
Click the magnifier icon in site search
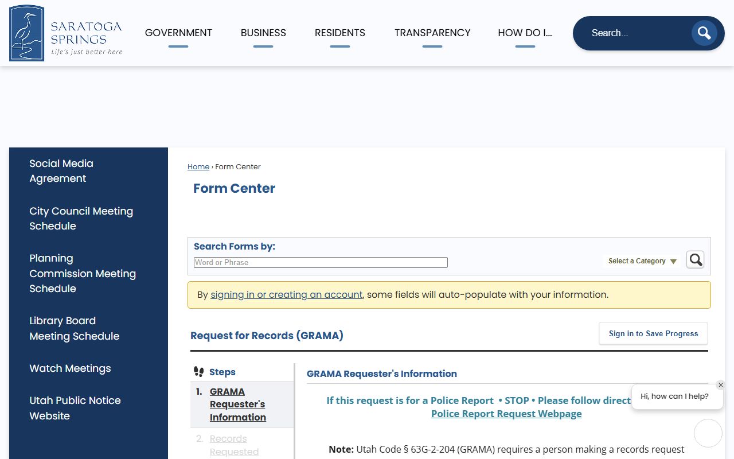pos(704,33)
